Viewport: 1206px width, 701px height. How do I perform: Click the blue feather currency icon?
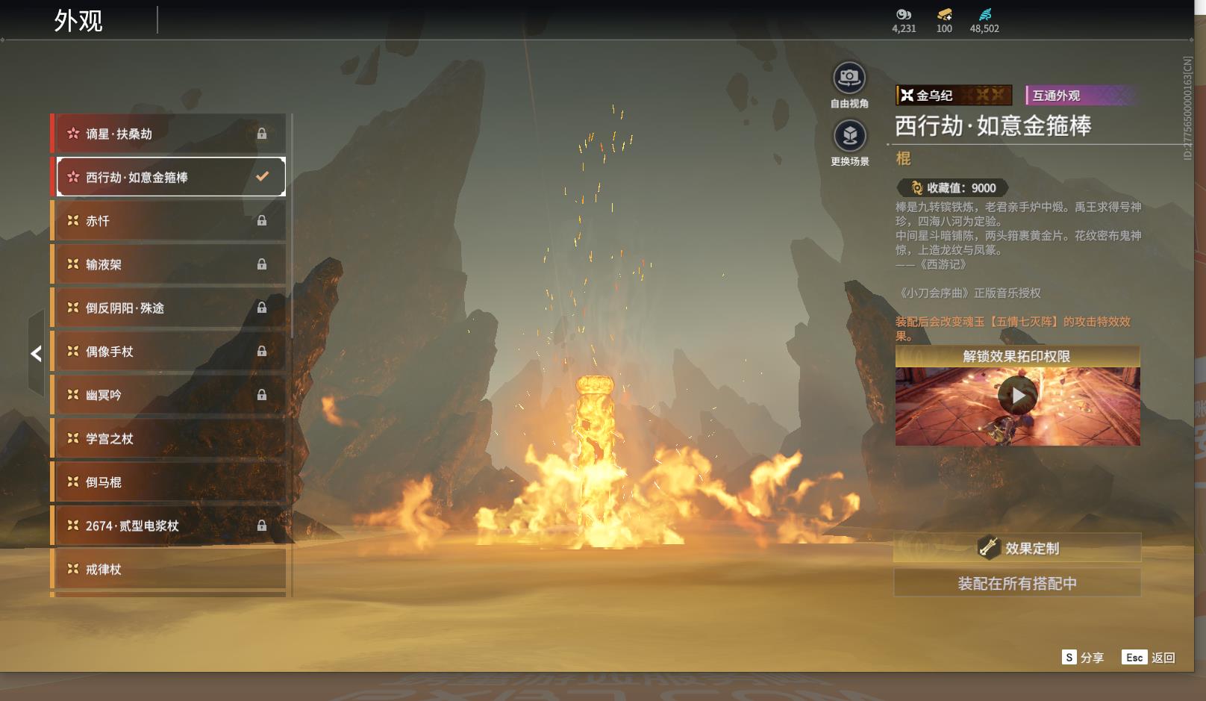[984, 14]
